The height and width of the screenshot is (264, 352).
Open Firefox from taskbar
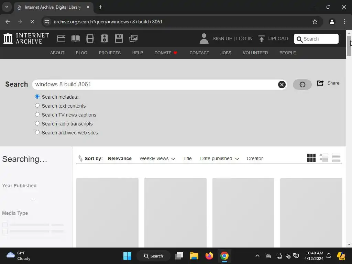pos(209,256)
